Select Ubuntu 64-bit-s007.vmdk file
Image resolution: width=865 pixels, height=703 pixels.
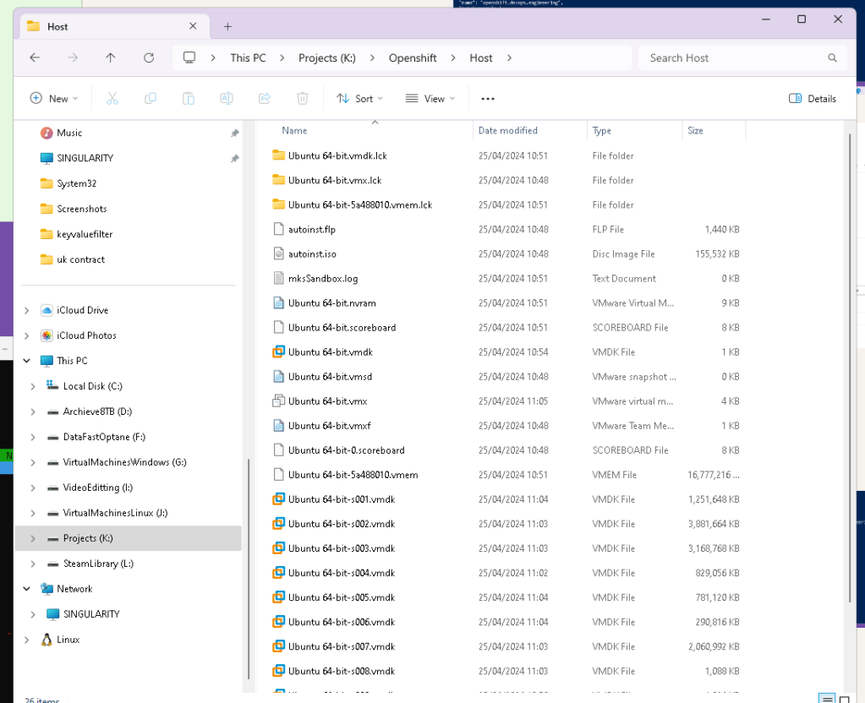342,646
